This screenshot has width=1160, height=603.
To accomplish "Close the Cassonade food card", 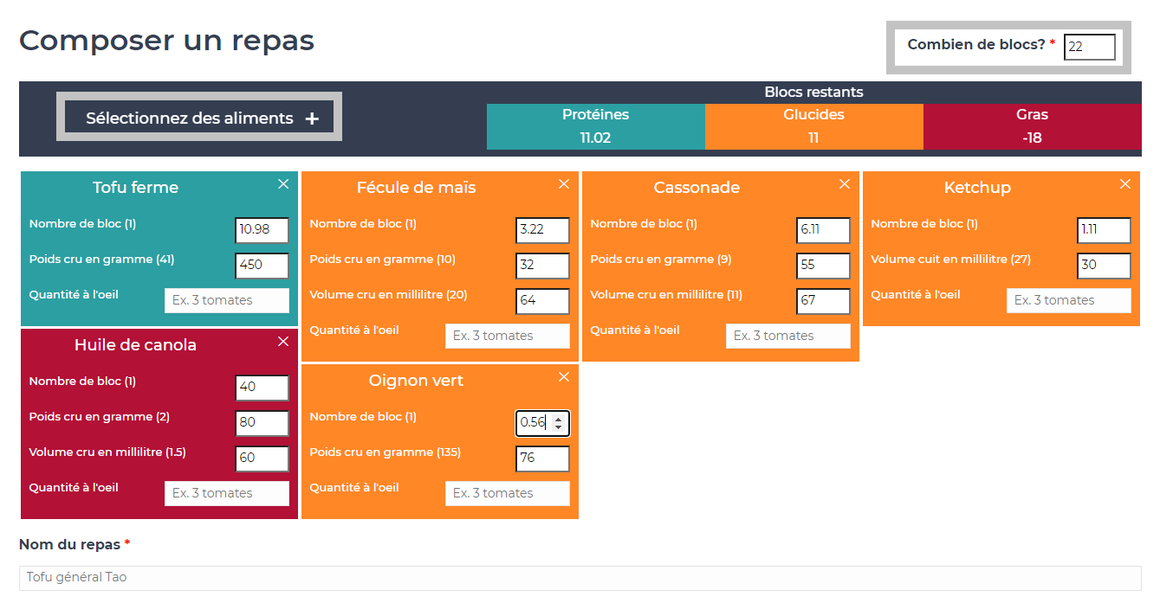I will [x=845, y=184].
